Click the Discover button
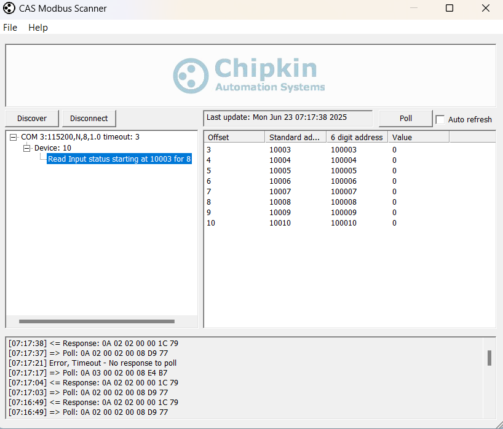 32,118
